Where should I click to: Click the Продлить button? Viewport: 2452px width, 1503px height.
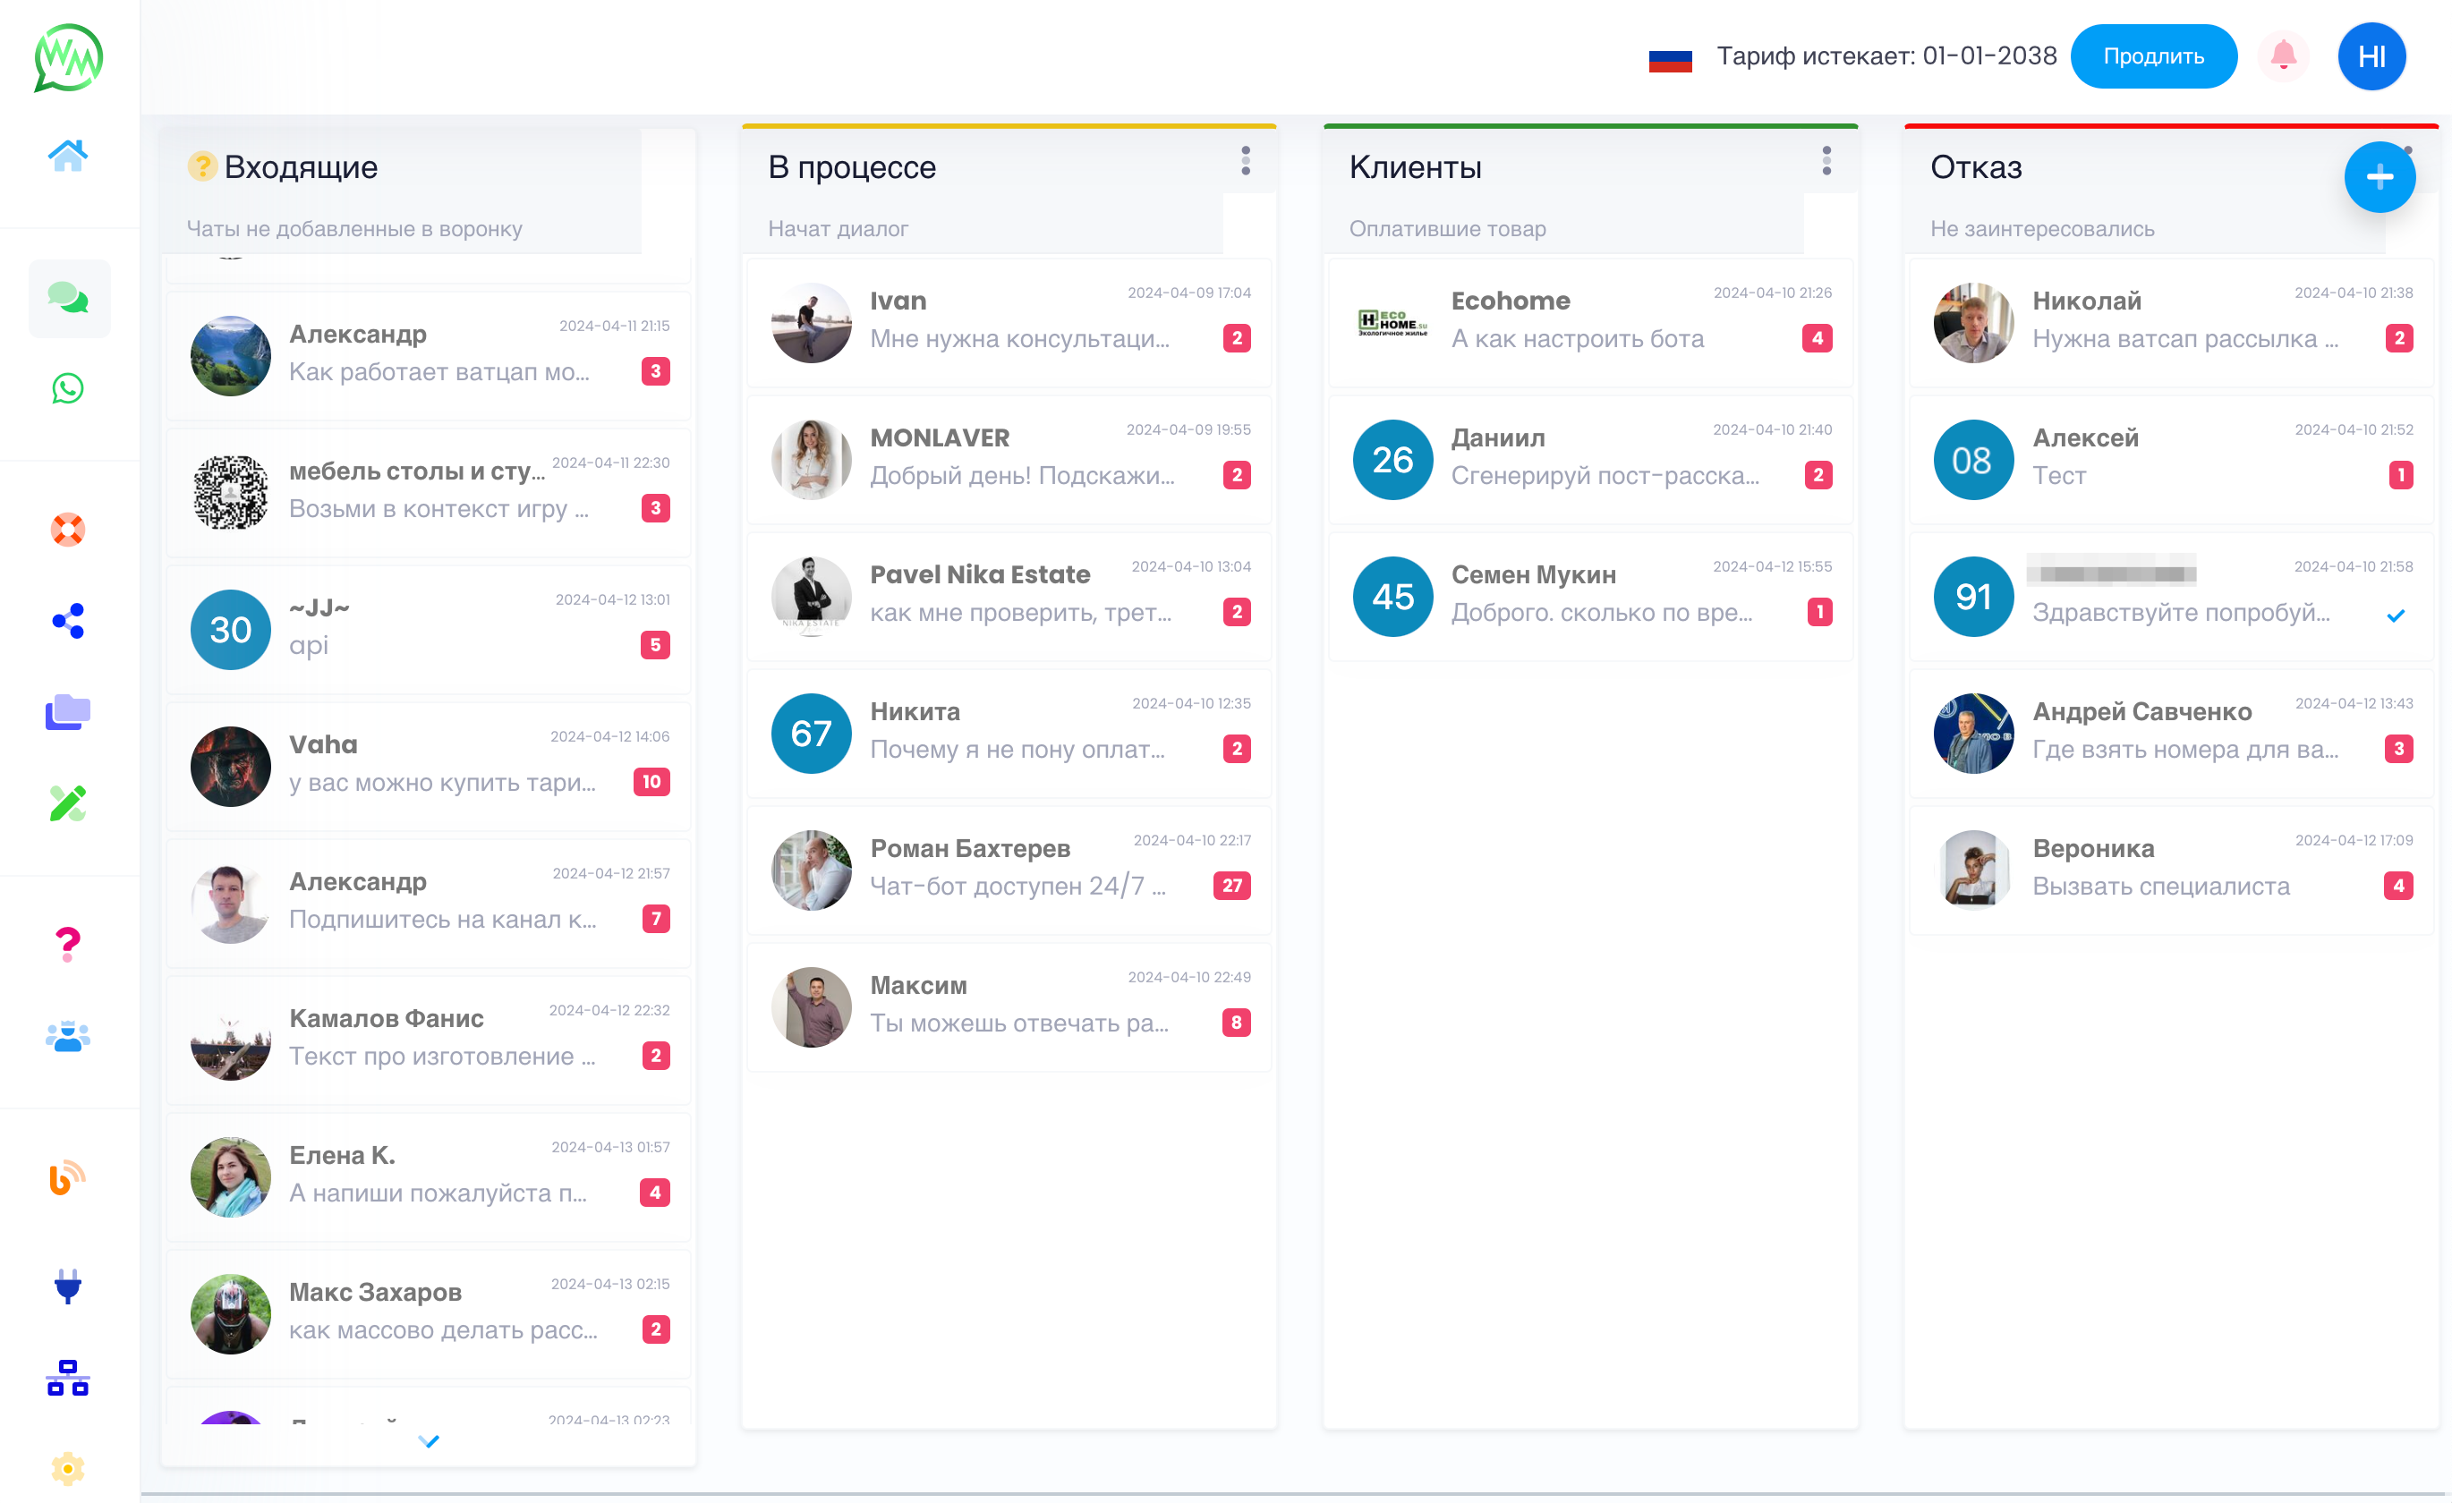click(2152, 55)
